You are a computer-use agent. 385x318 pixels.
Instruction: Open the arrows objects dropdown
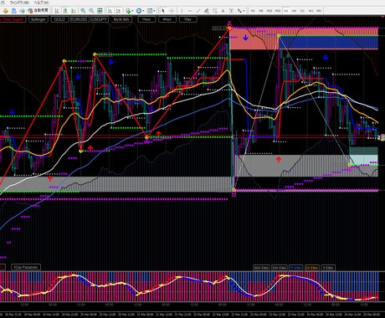pos(241,11)
